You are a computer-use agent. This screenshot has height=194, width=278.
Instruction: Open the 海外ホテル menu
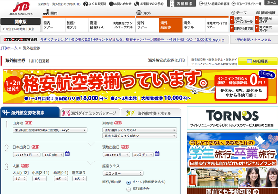click(194, 25)
